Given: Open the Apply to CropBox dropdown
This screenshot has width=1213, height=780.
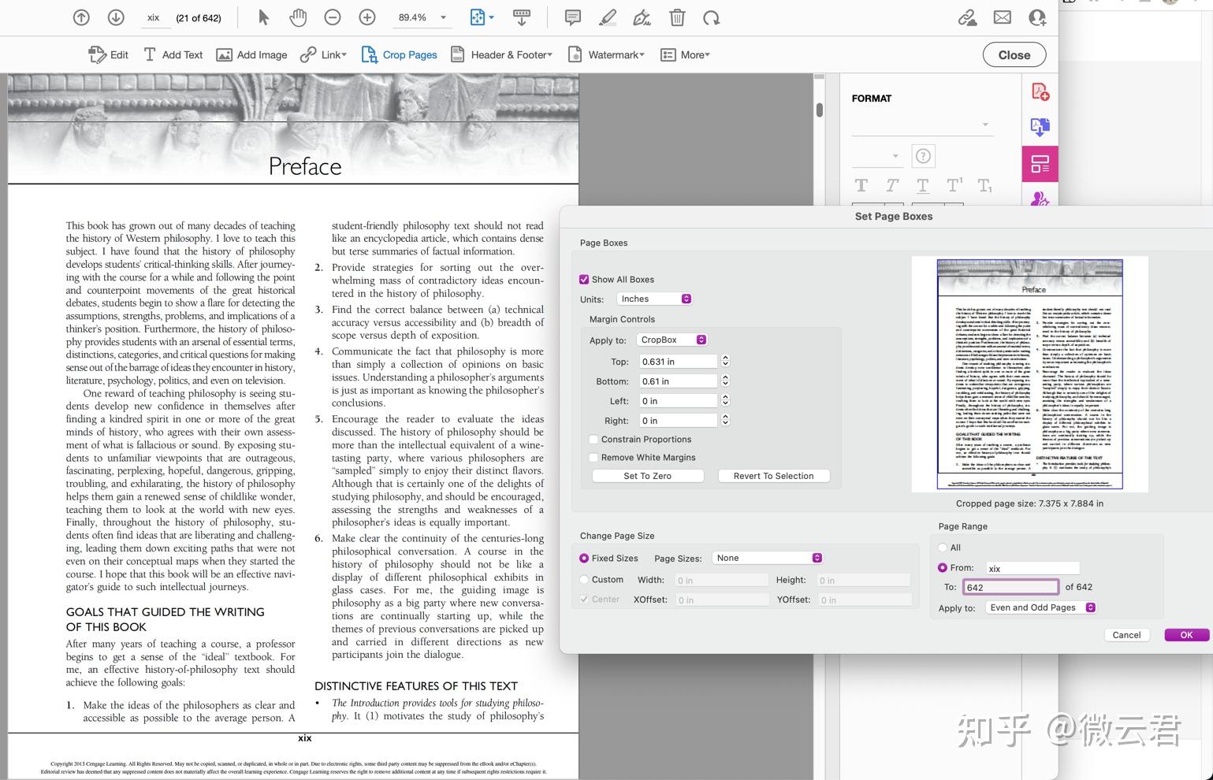Looking at the screenshot, I should (672, 340).
